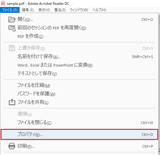This screenshot has height=155, width=160.
Task: Open the ウィンドウ(W) menu
Action: coord(79,10)
